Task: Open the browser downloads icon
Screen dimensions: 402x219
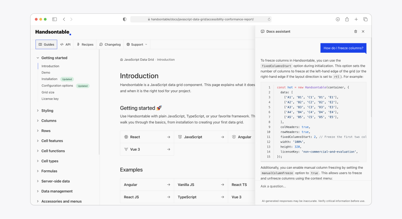Action: pyautogui.click(x=338, y=19)
